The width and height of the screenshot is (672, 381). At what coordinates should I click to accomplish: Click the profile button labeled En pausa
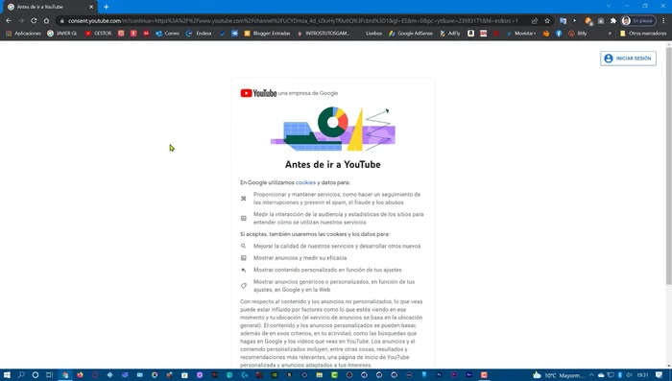click(638, 20)
